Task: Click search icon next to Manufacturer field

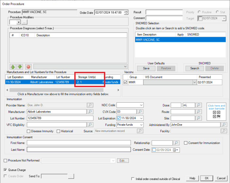Action: (x=90, y=112)
